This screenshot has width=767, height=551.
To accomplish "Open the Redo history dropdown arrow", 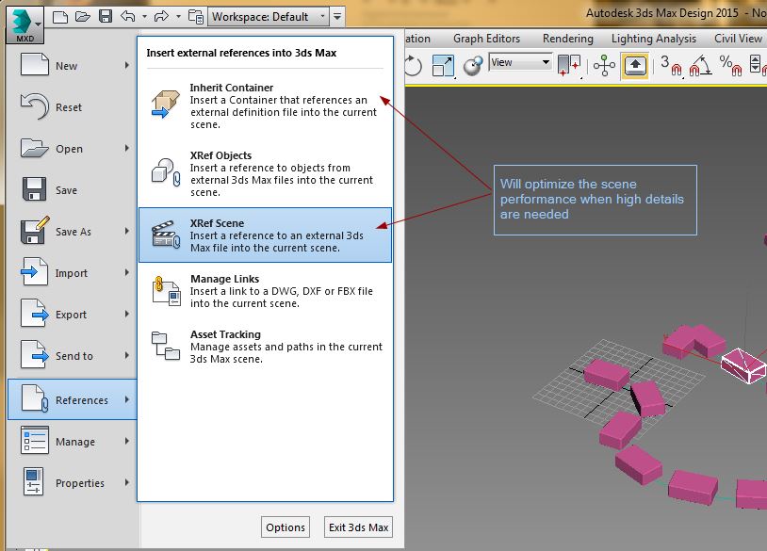I will pyautogui.click(x=178, y=17).
